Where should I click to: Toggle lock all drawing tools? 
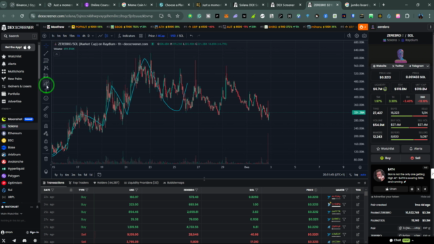tap(46, 141)
